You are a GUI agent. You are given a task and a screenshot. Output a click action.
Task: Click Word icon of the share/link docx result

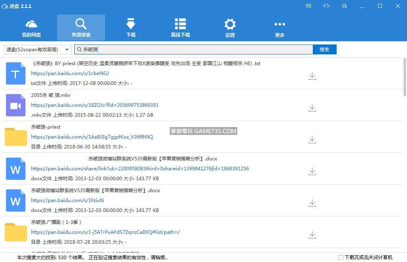click(x=16, y=169)
